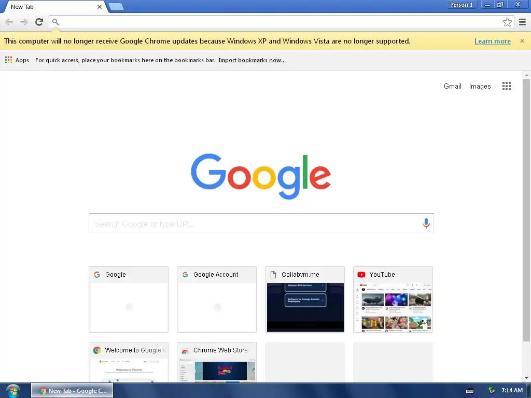The height and width of the screenshot is (398, 531).
Task: Open the Google Account thumbnail
Action: [x=217, y=300]
